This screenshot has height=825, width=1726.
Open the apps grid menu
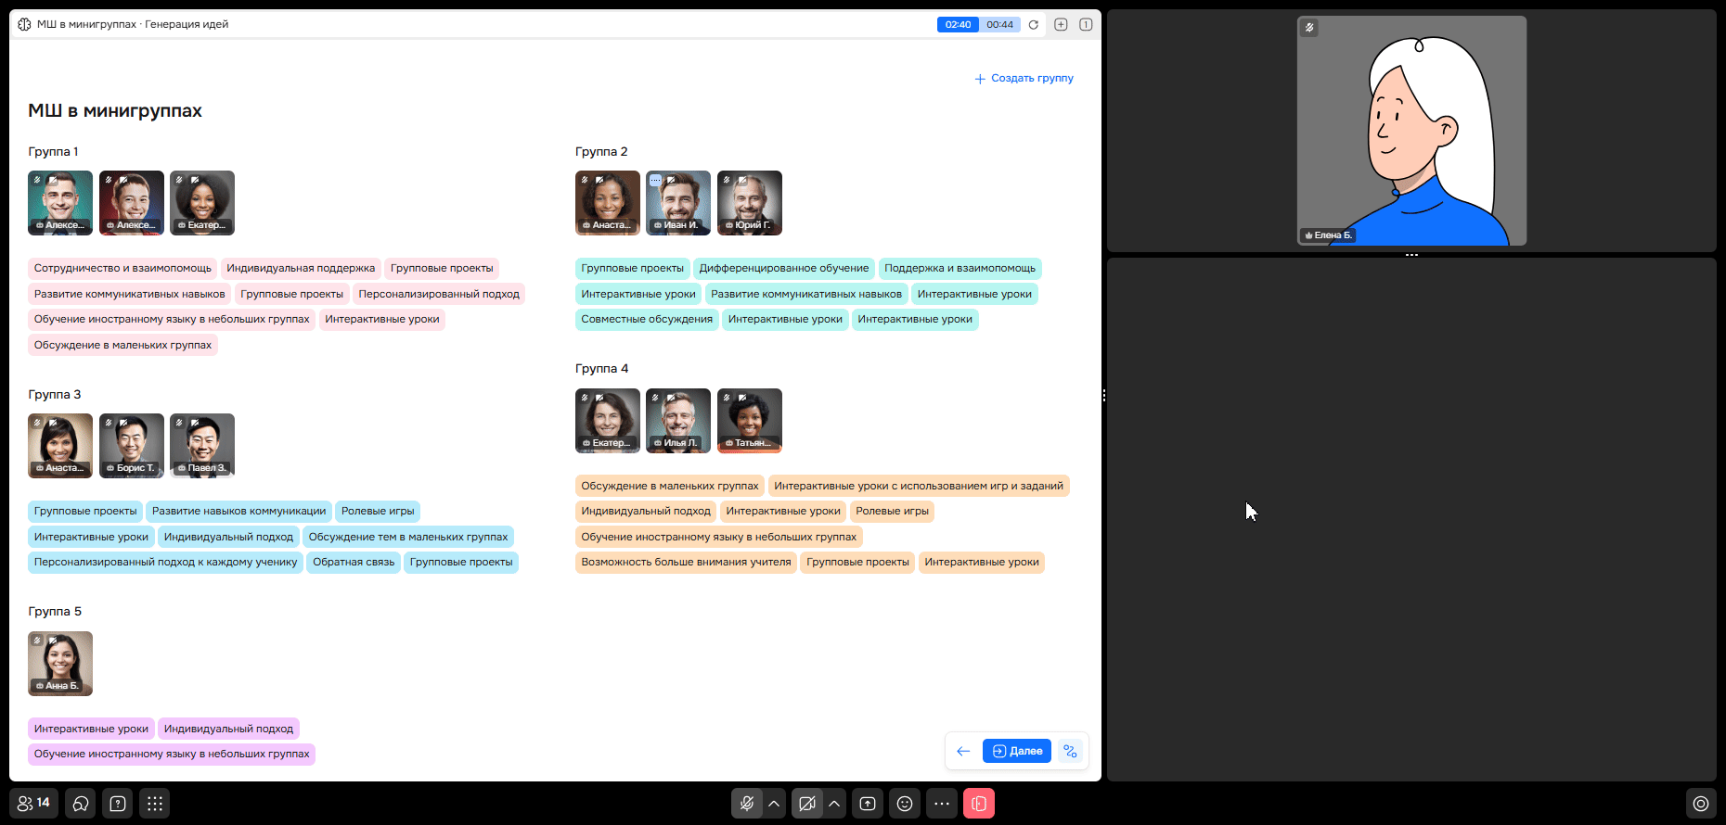point(155,804)
